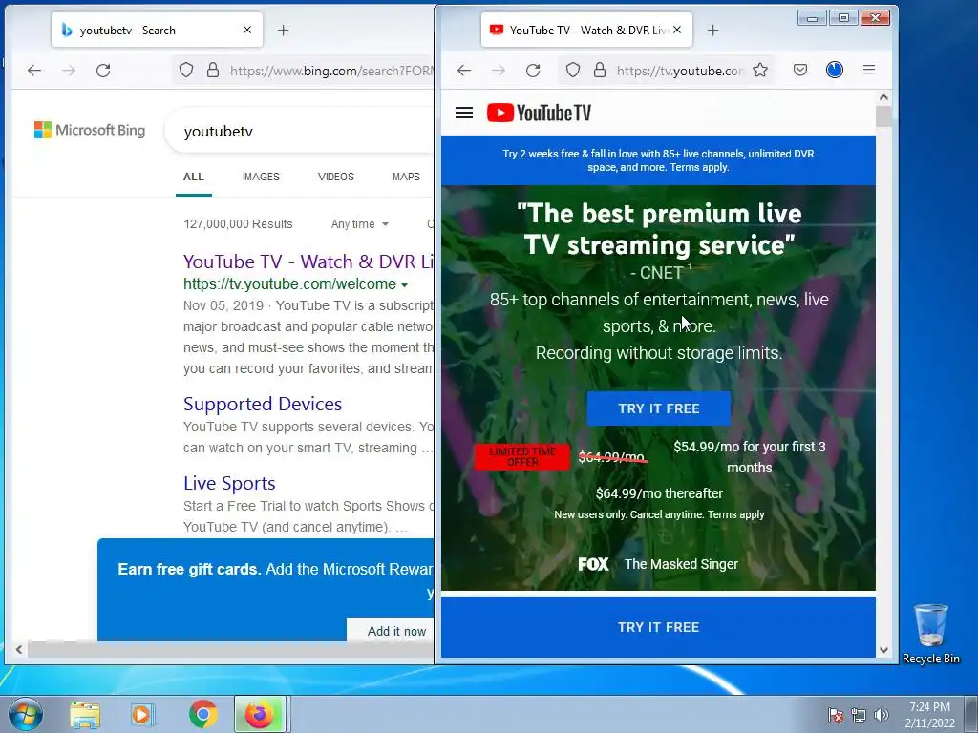
Task: Open a new tab in YouTube TV window
Action: (x=712, y=30)
